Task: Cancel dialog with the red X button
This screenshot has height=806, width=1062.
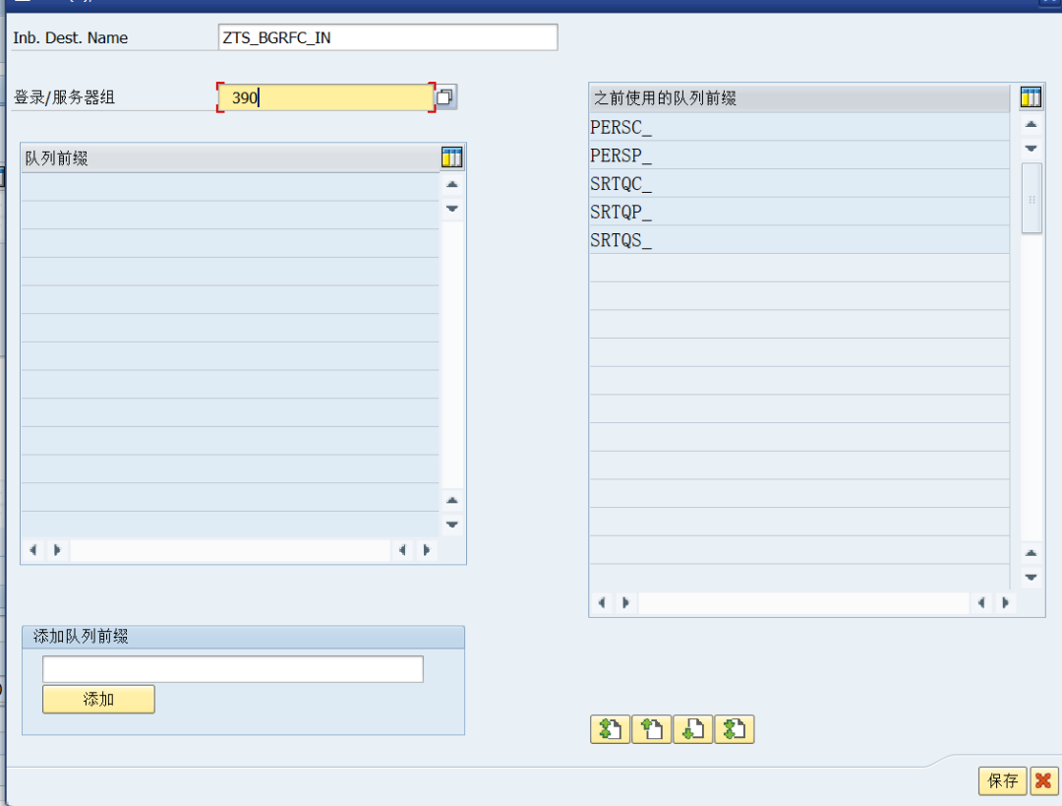Action: (1043, 781)
